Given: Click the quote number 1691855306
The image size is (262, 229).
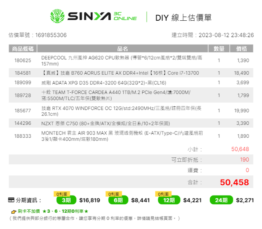Looking at the screenshot, I should (51, 35).
